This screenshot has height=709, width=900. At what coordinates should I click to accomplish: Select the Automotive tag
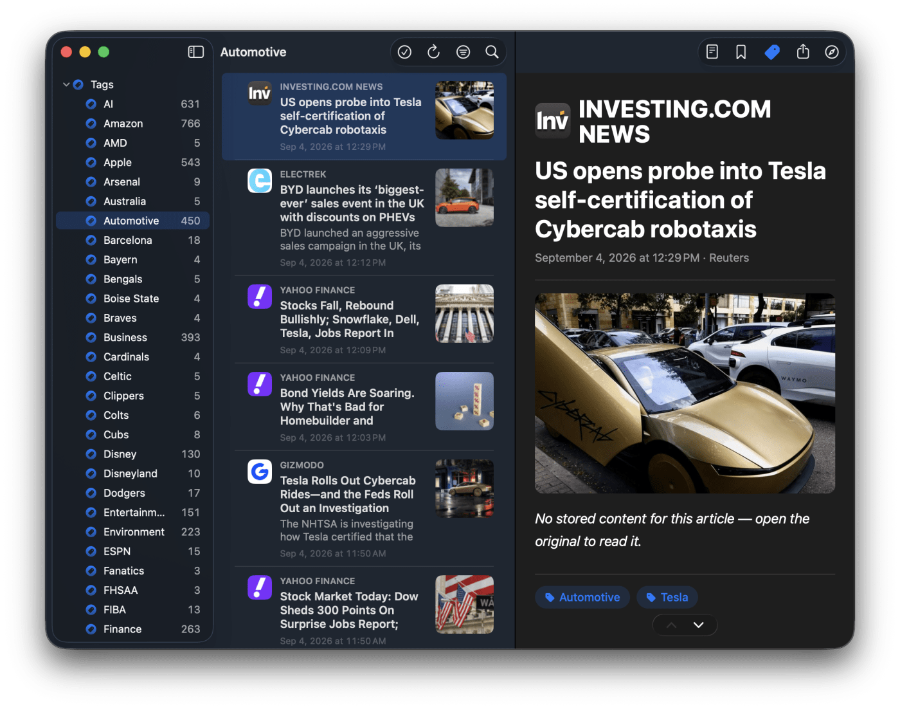(133, 221)
